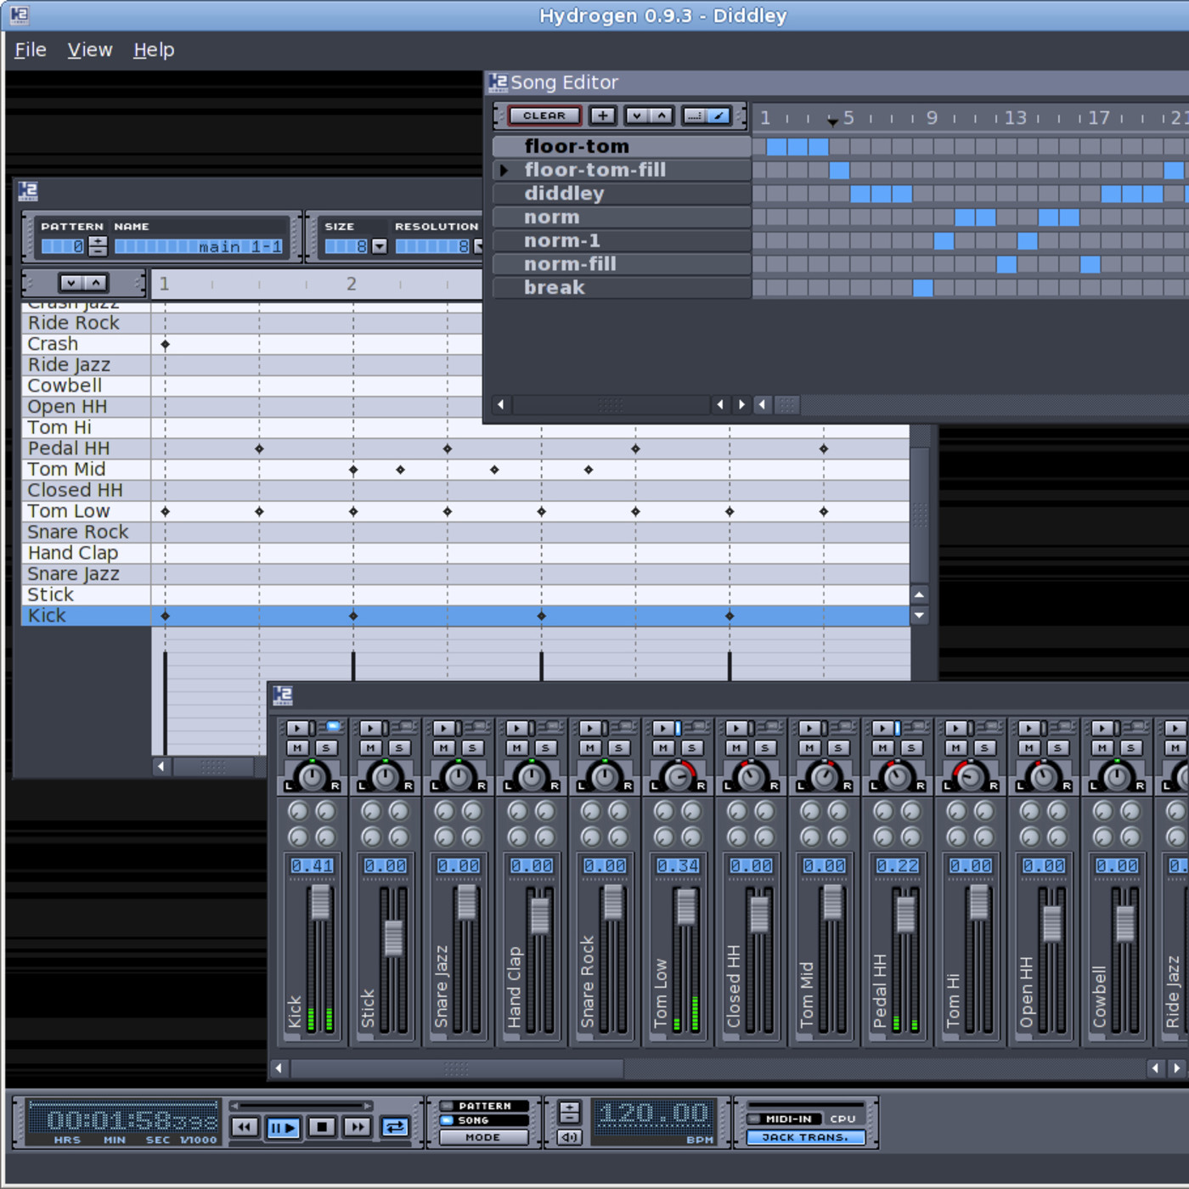Screen dimensions: 1189x1189
Task: Solo the Tom Low mixer channel
Action: (692, 747)
